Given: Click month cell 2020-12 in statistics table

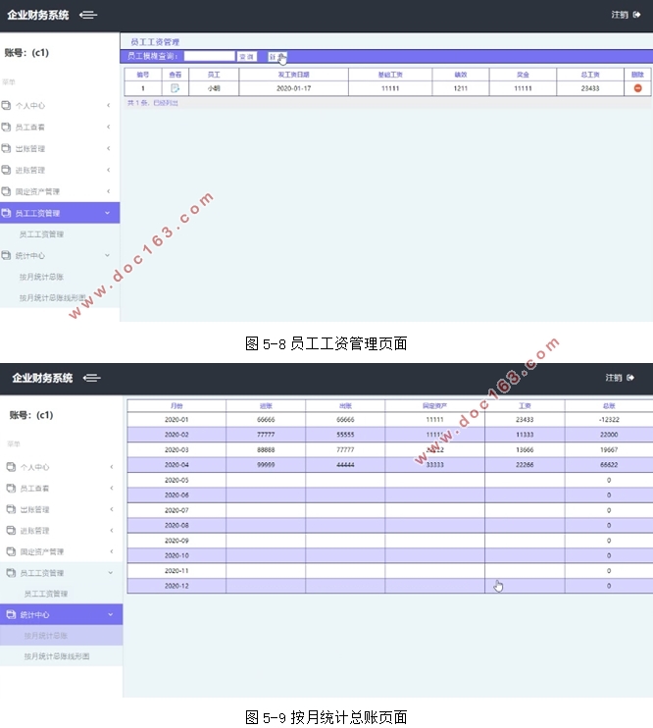Looking at the screenshot, I should [176, 586].
